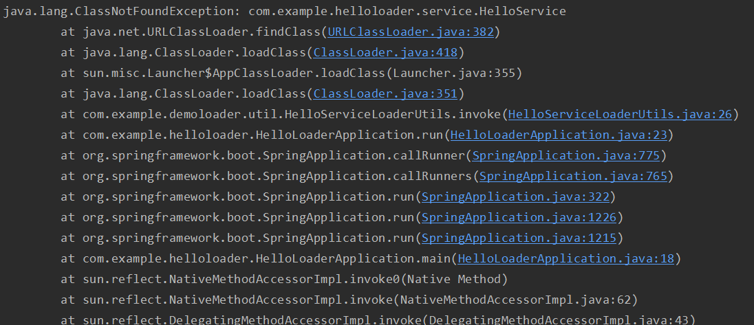Open the URLClassLoader.java:382 link
The image size is (754, 325).
tap(411, 32)
